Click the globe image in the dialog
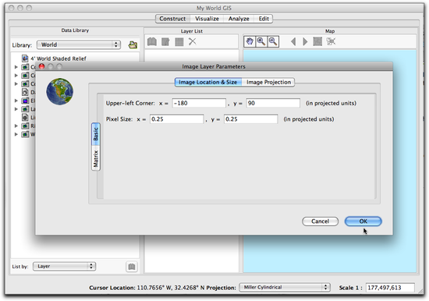Screen dimensions: 429x301 click(x=59, y=92)
